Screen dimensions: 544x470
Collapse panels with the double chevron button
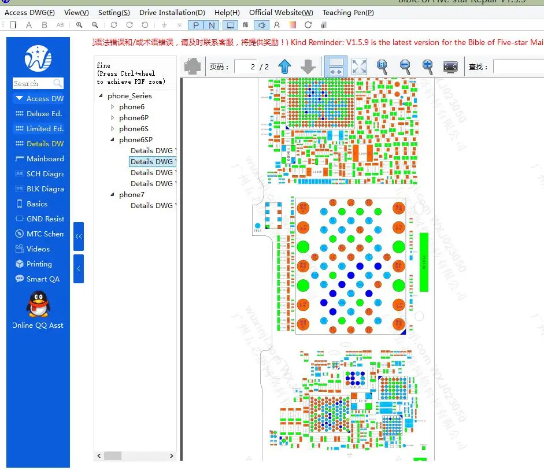click(79, 236)
